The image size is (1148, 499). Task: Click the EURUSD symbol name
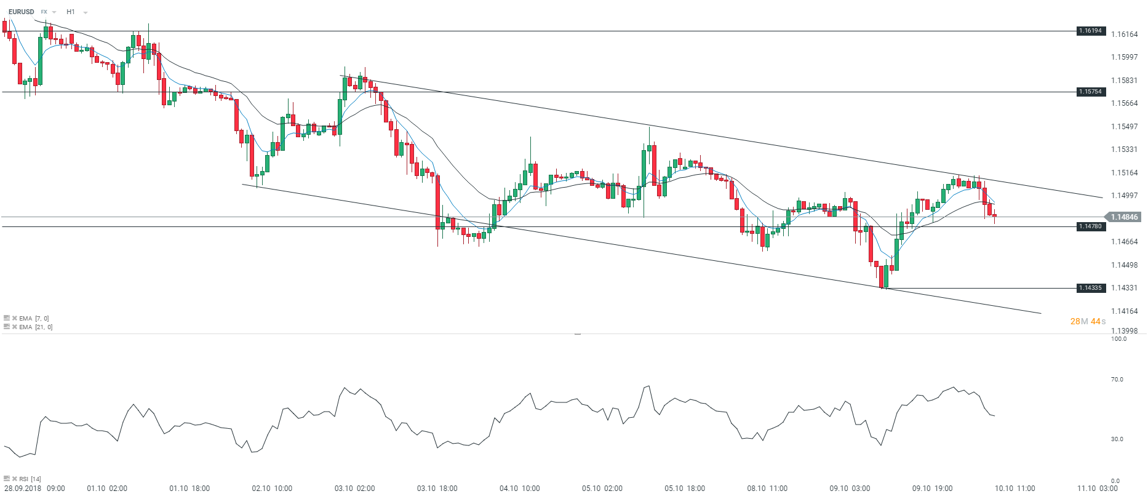click(22, 12)
